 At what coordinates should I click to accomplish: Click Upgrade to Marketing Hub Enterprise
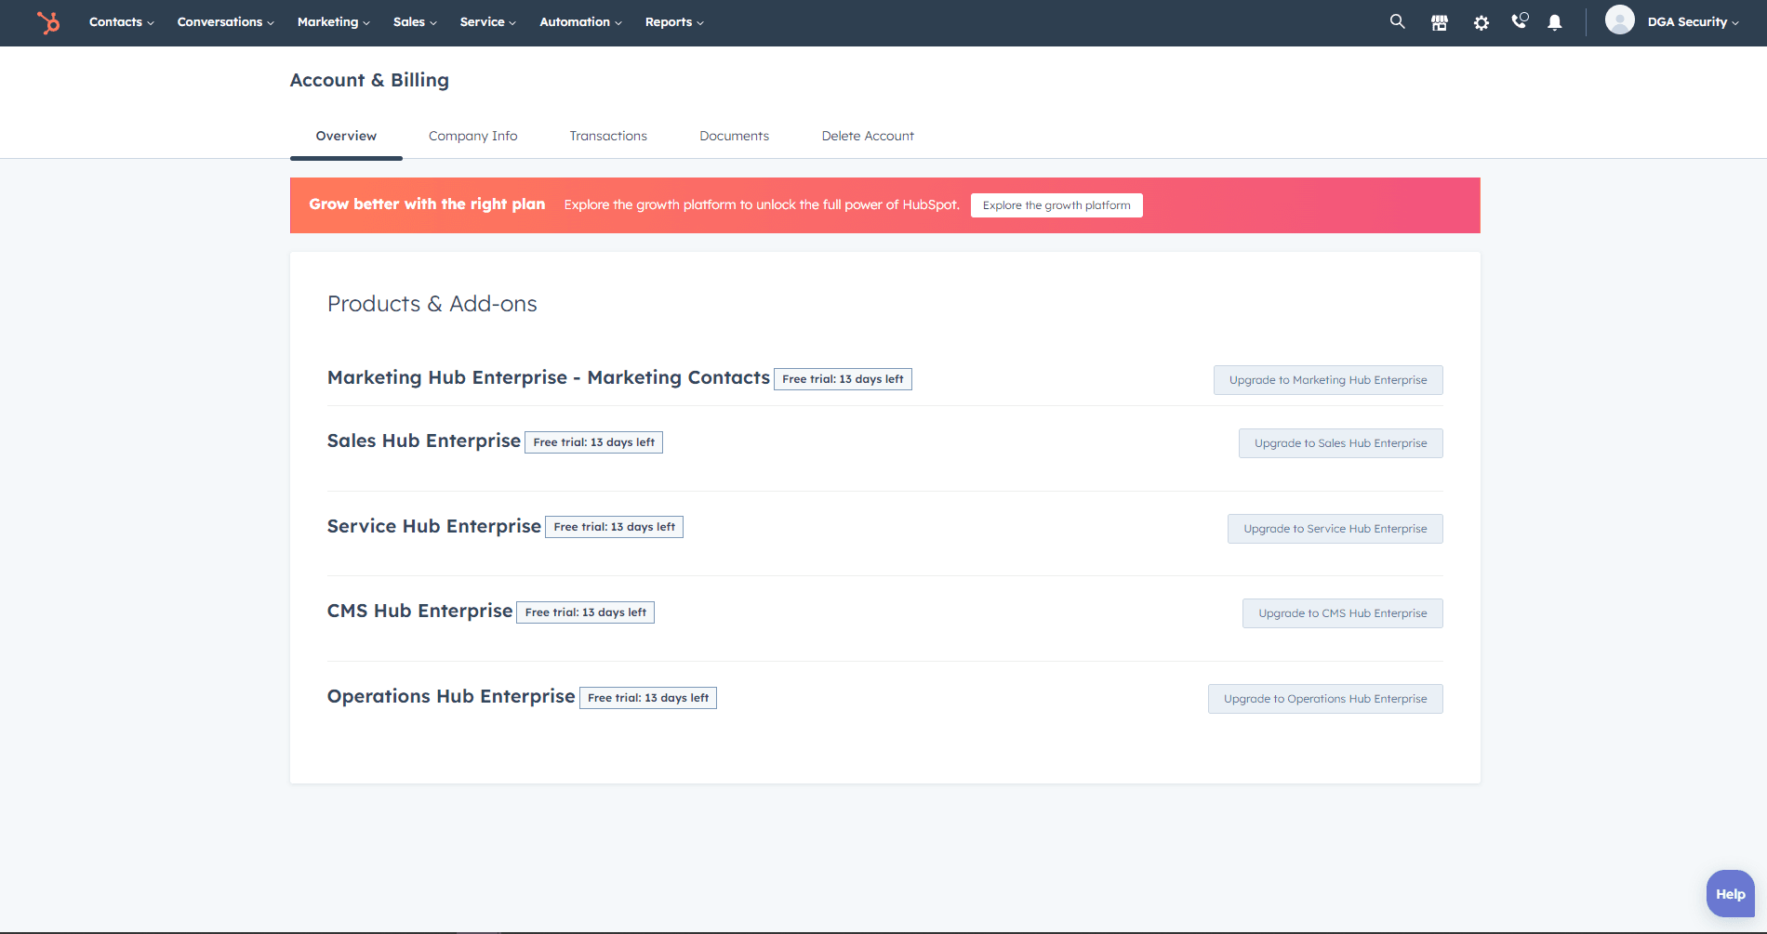click(1328, 380)
